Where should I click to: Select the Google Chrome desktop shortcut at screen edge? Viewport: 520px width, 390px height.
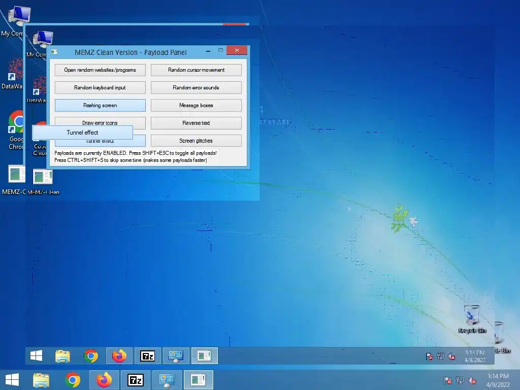pyautogui.click(x=16, y=131)
